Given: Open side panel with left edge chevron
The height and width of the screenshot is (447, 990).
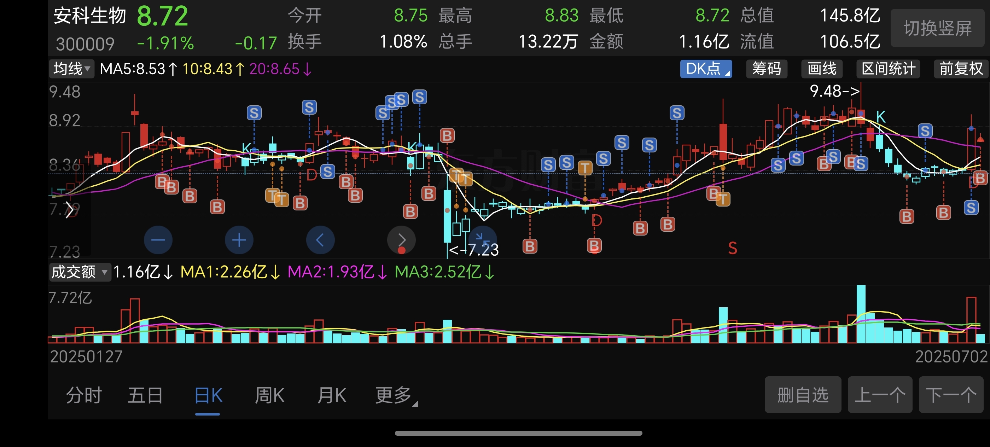Looking at the screenshot, I should 69,210.
